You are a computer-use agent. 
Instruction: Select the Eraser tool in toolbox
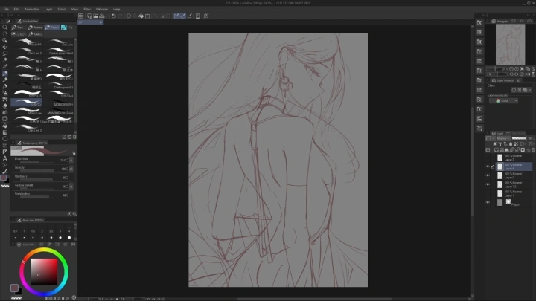[5, 105]
